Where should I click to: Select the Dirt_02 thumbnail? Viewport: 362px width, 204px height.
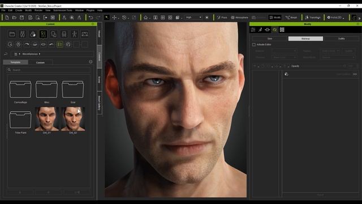[x=73, y=119]
